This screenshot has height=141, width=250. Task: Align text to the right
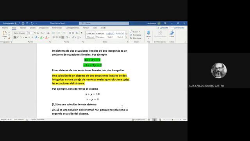point(60,38)
